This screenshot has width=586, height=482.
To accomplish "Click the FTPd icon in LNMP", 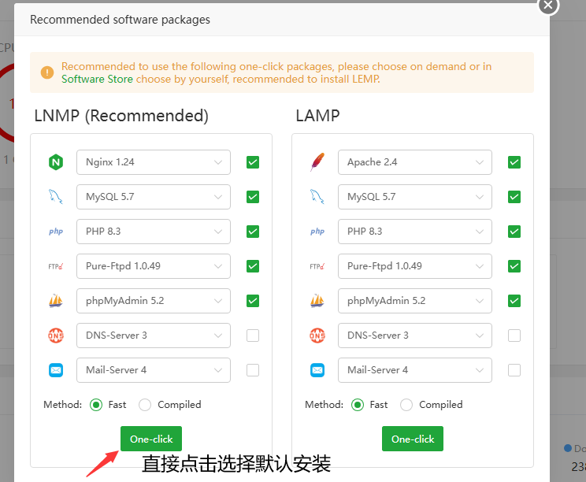I will tap(56, 266).
